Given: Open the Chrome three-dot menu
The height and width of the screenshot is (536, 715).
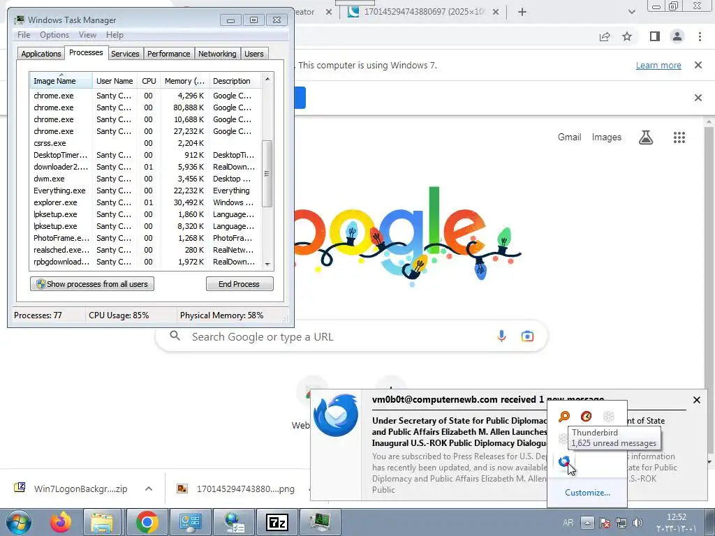Looking at the screenshot, I should tap(700, 36).
